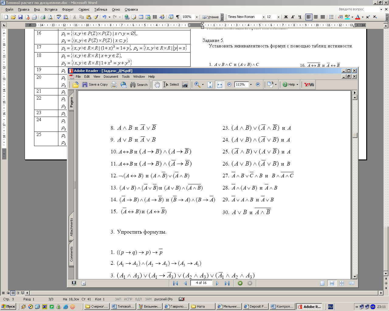Toggle Bold (Ж) formatting in Word

(x=286, y=17)
